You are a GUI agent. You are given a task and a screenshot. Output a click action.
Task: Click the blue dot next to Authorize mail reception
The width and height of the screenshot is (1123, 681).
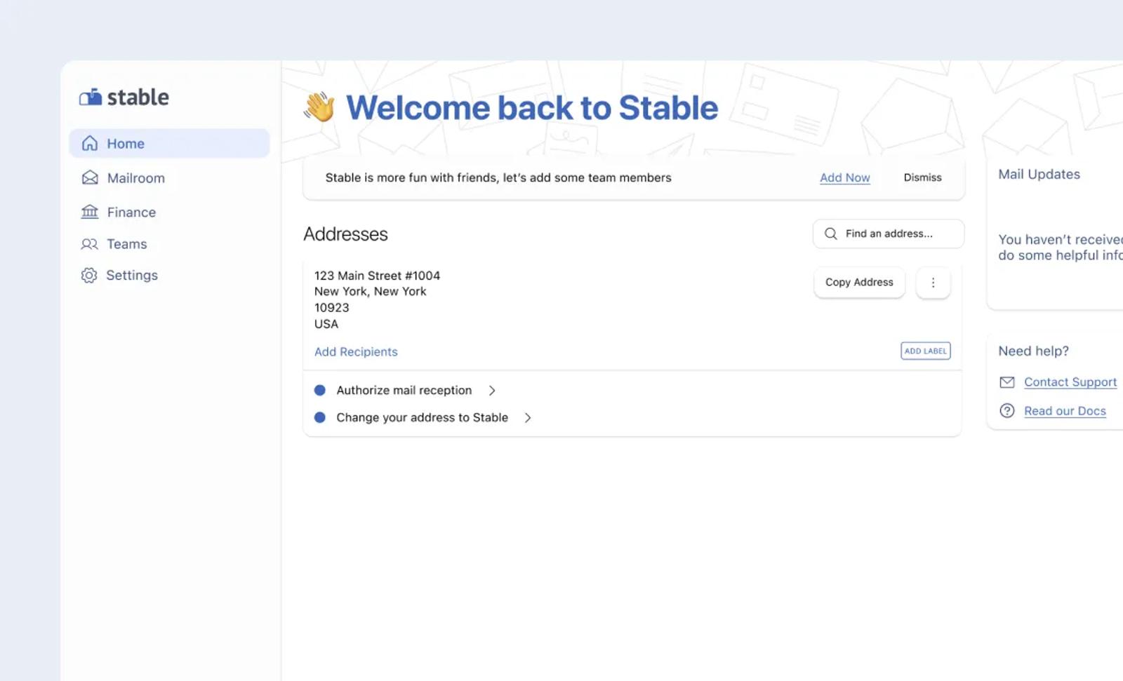(320, 390)
